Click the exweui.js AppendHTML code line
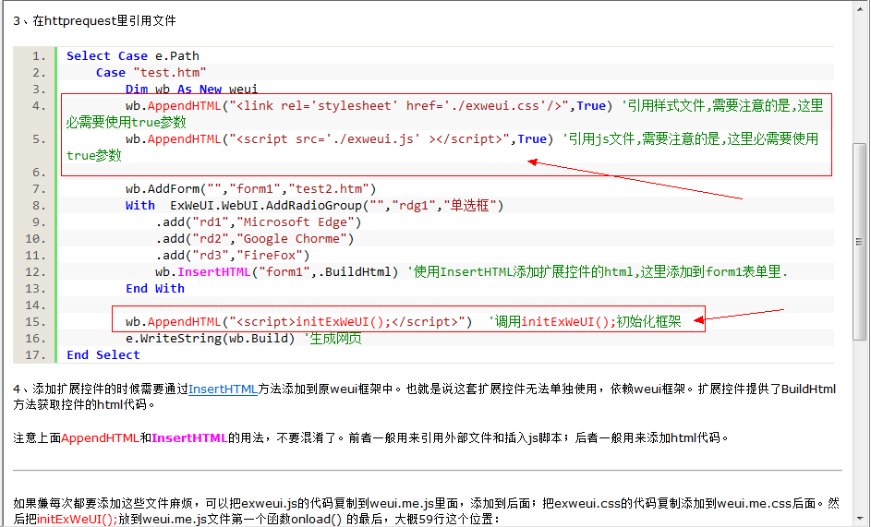The width and height of the screenshot is (871, 527). (442, 147)
